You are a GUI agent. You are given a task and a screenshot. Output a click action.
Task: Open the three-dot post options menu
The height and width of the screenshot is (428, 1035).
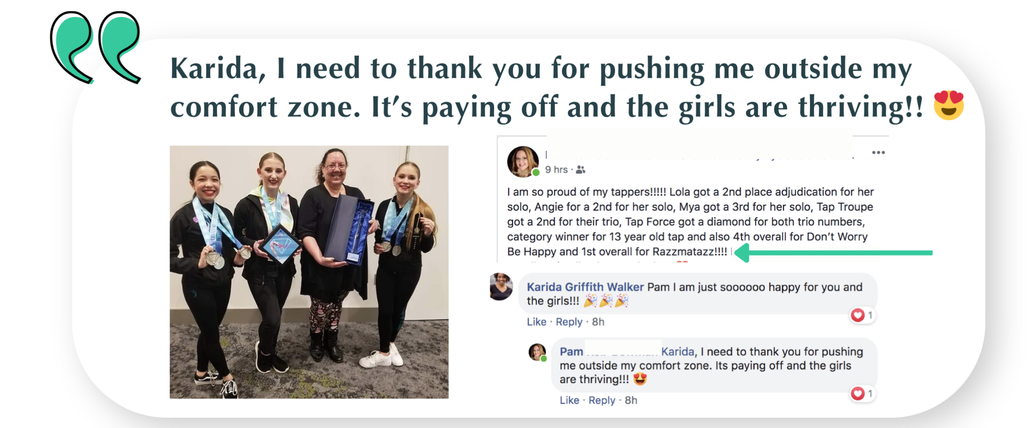point(878,153)
